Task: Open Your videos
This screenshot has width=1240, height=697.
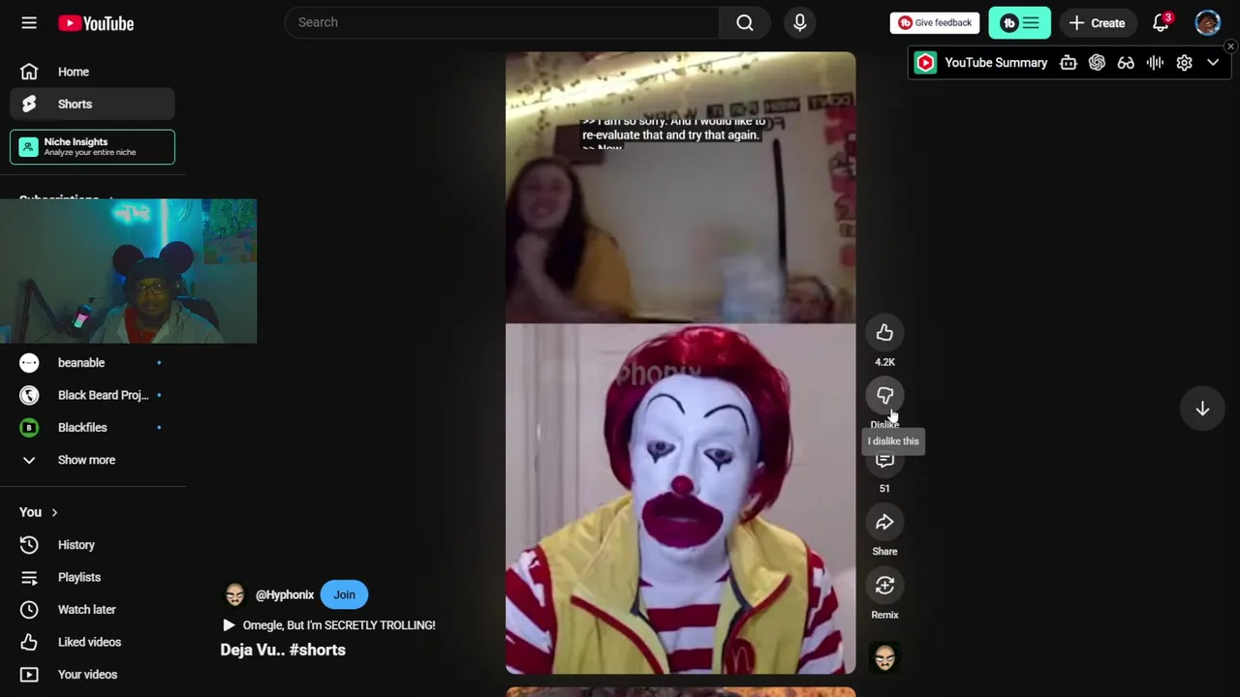Action: 93,675
